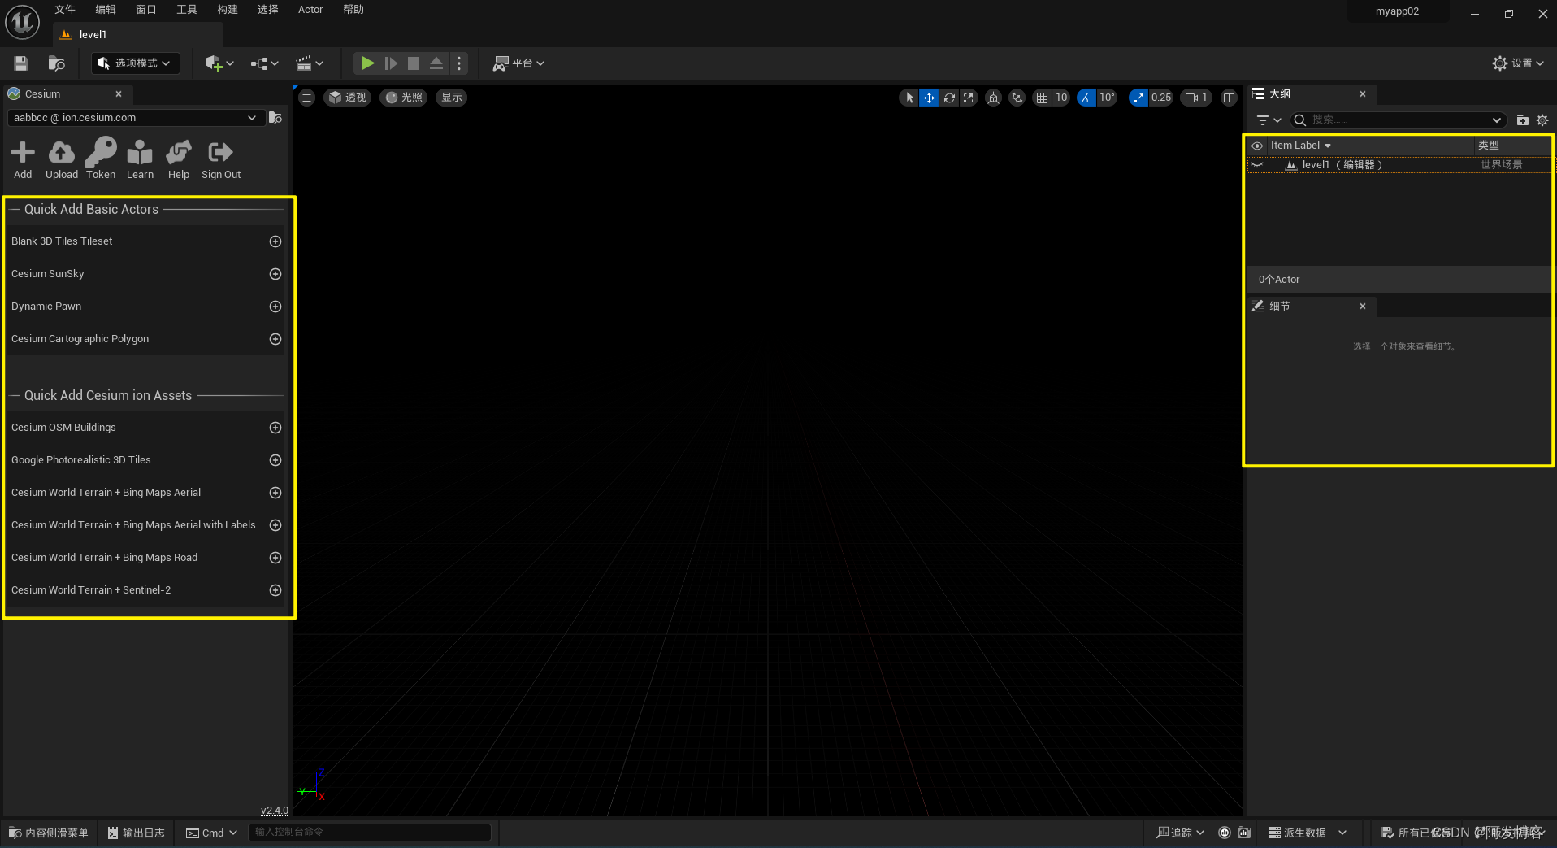Open the blueprints dropdown in toolbar
The width and height of the screenshot is (1557, 848).
(265, 63)
